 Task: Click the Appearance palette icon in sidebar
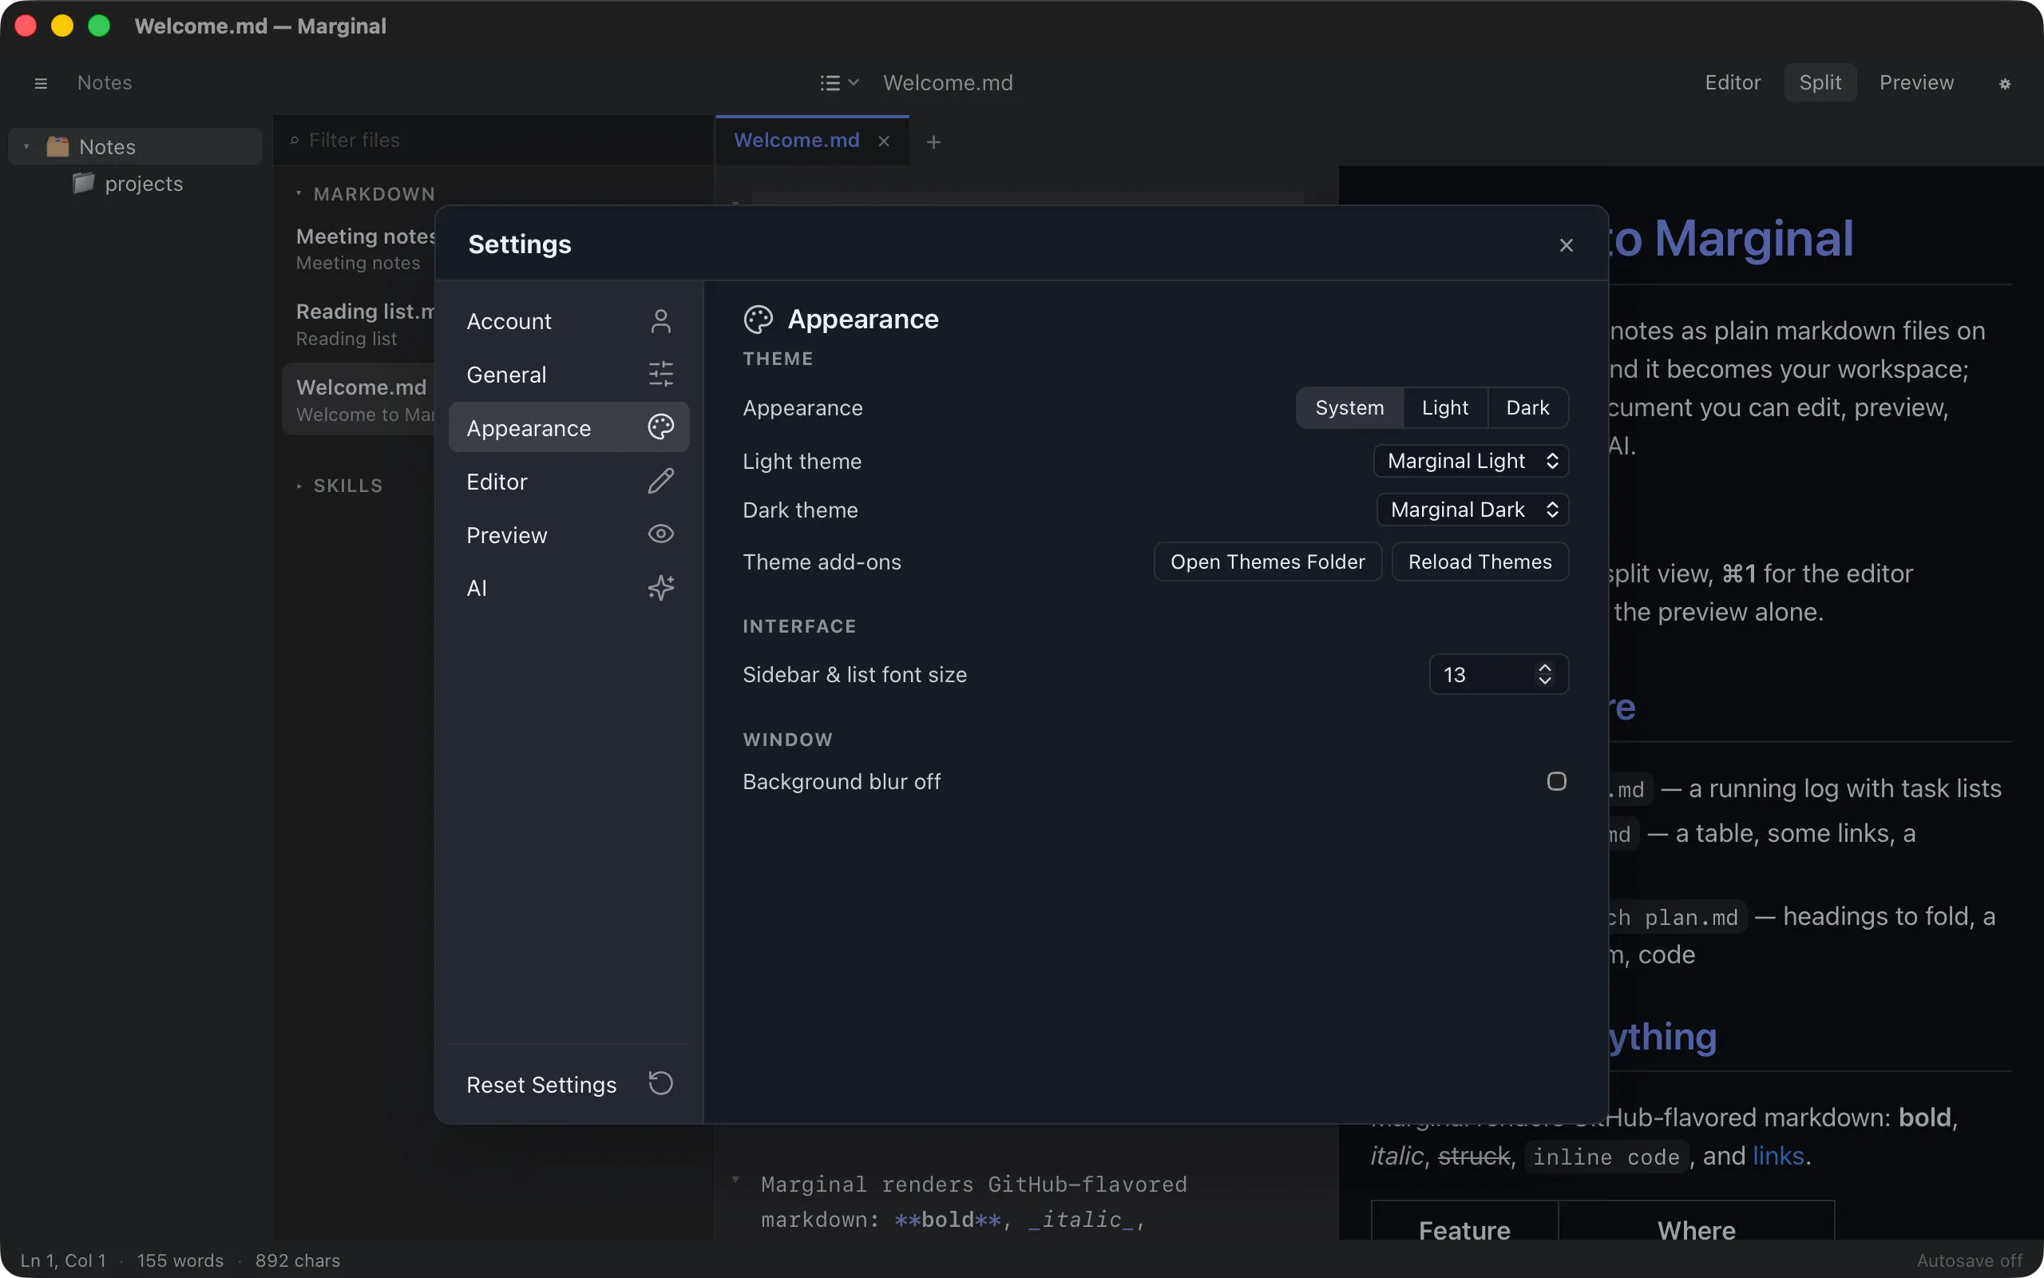pyautogui.click(x=660, y=427)
